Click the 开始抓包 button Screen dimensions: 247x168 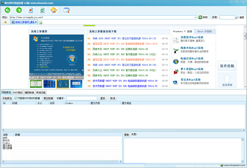tap(7, 98)
